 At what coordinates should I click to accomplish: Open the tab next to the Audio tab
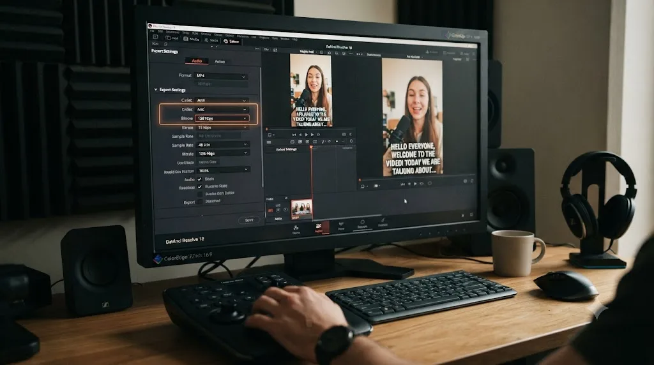(x=220, y=62)
